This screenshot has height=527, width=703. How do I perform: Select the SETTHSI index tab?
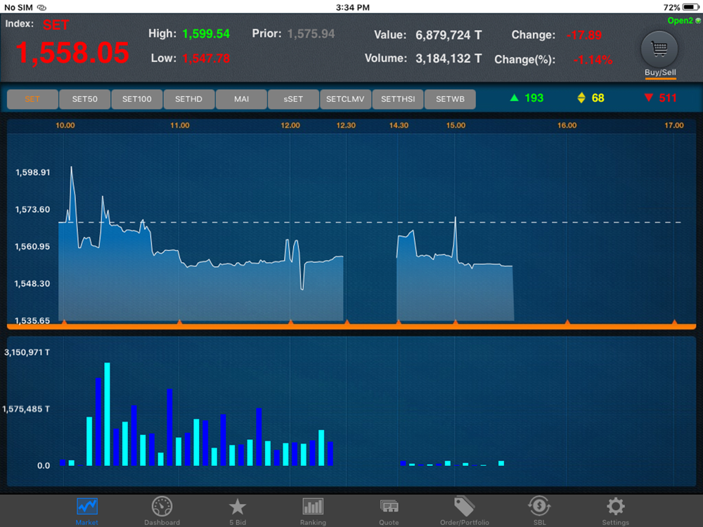pyautogui.click(x=398, y=99)
